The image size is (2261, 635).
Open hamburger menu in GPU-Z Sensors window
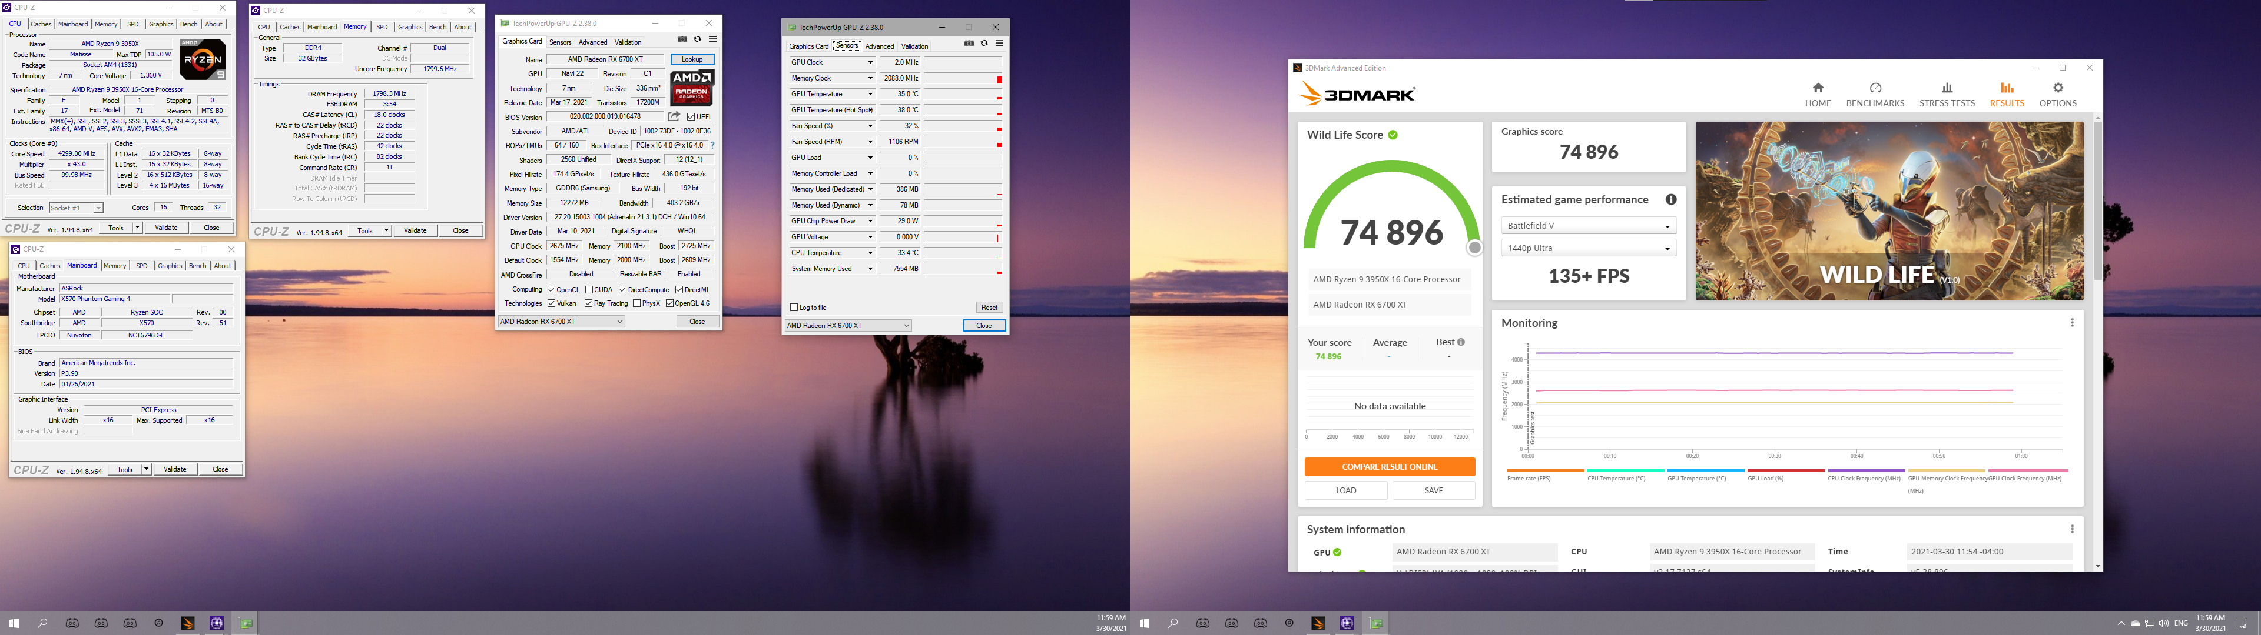coord(999,43)
